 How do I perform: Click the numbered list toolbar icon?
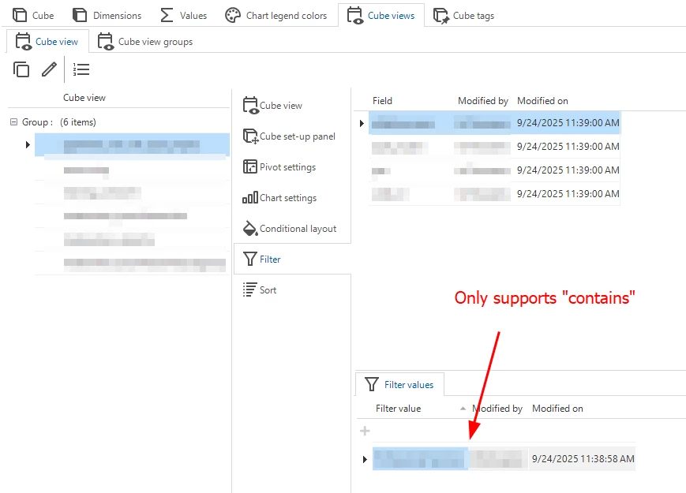[81, 69]
